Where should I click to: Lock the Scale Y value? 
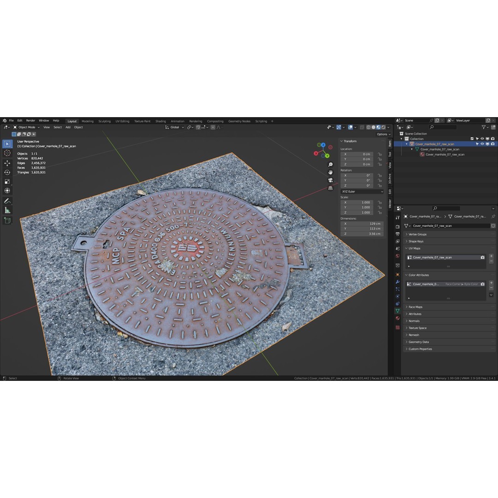[379, 207]
